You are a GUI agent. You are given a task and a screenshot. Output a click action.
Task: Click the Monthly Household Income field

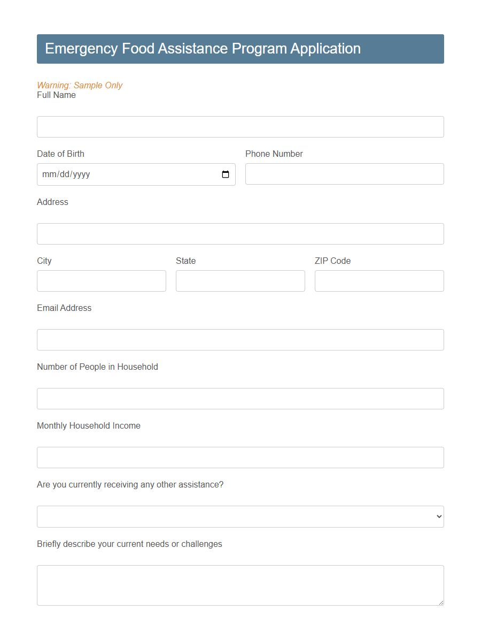click(240, 458)
